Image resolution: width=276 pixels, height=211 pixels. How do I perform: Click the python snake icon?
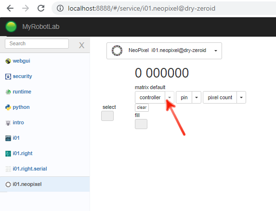point(8,107)
